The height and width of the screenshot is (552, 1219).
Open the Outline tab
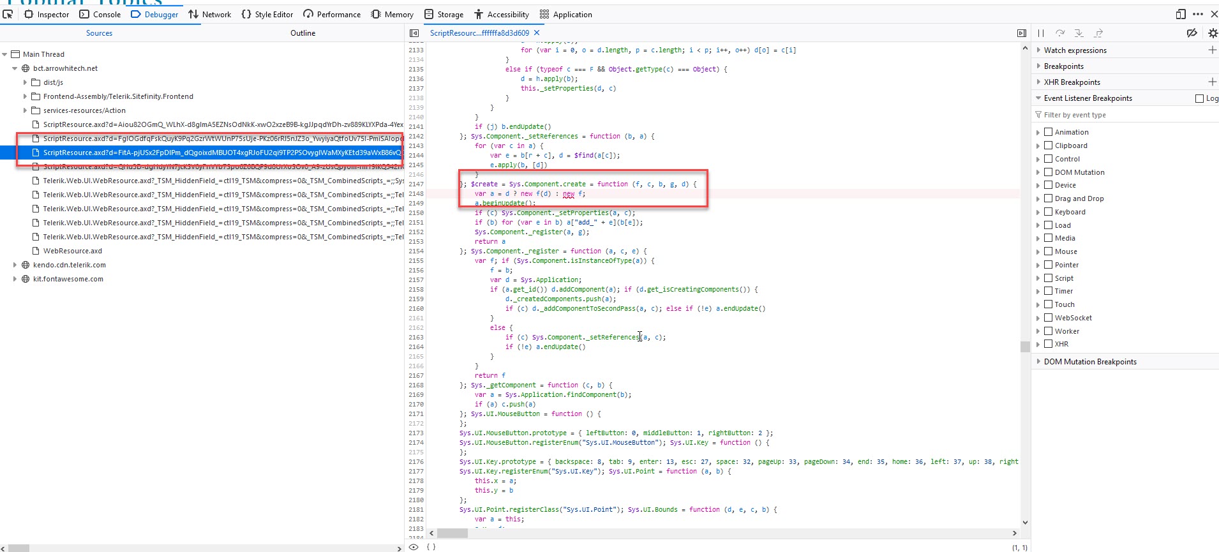point(303,33)
